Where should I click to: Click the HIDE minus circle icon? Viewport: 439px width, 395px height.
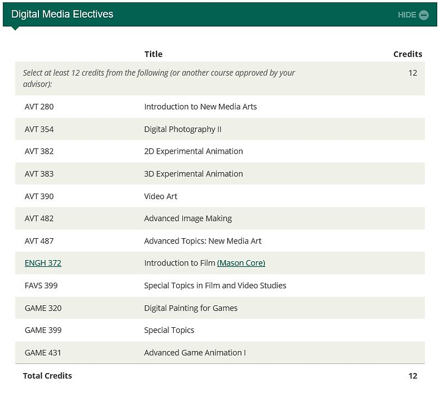[424, 15]
